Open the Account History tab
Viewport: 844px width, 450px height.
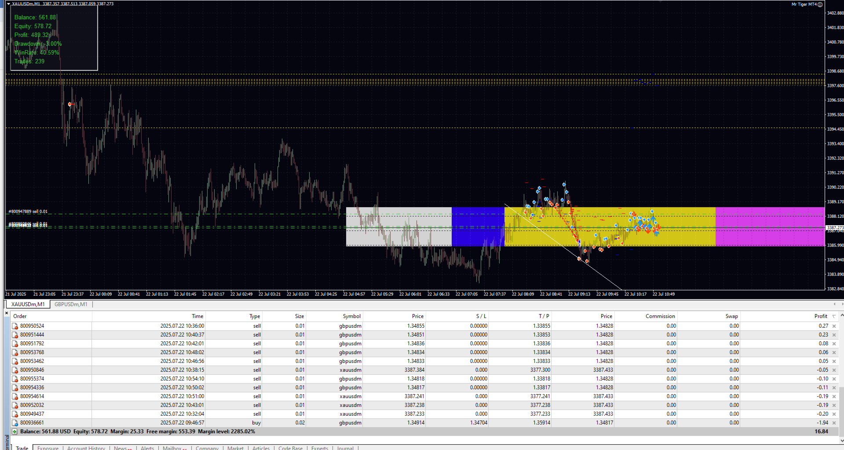[x=86, y=448]
